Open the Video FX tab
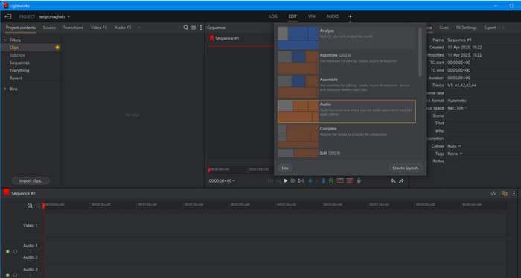 (99, 28)
